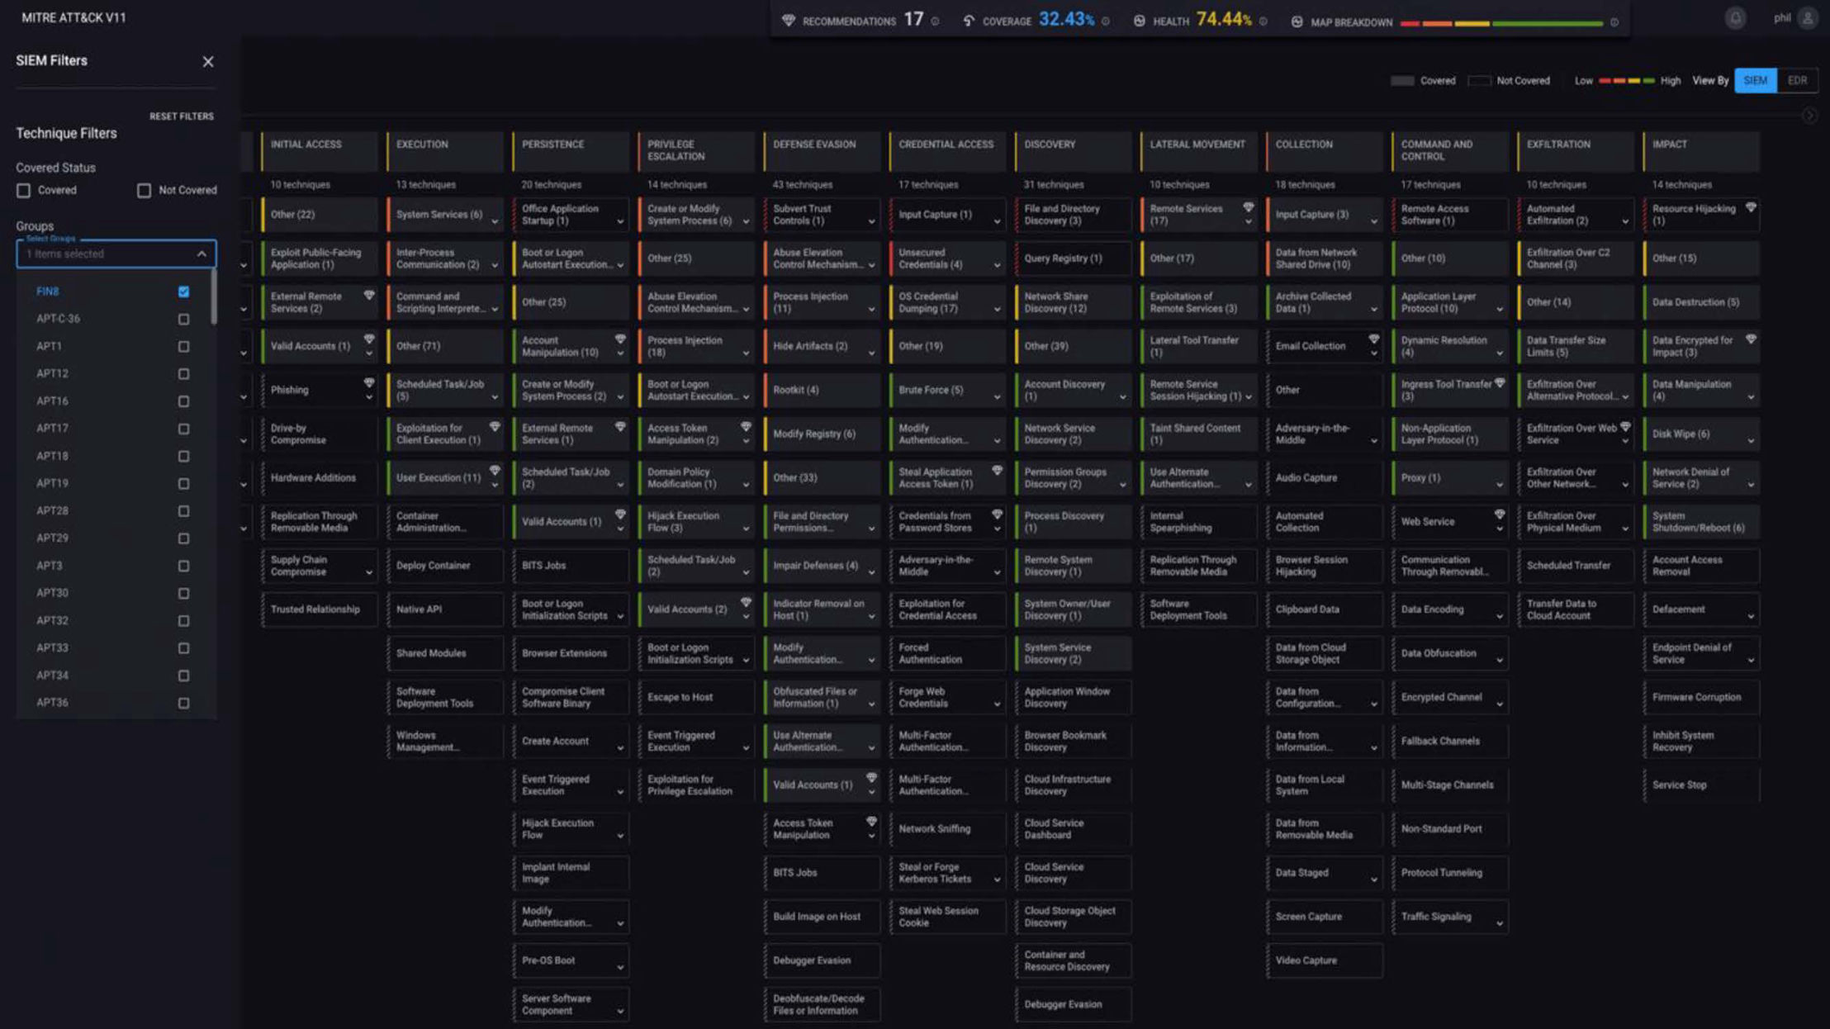The width and height of the screenshot is (1830, 1029).
Task: Click recommendation diamond on Exfiltration Over Web Service
Action: point(1625,426)
